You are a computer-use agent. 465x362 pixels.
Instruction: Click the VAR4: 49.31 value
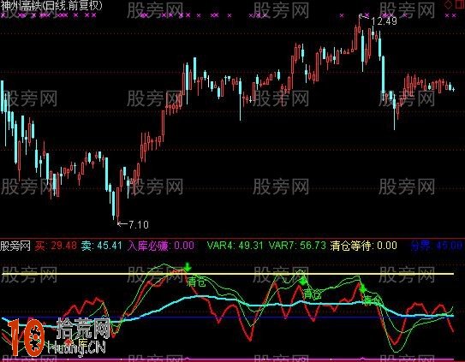(x=235, y=246)
